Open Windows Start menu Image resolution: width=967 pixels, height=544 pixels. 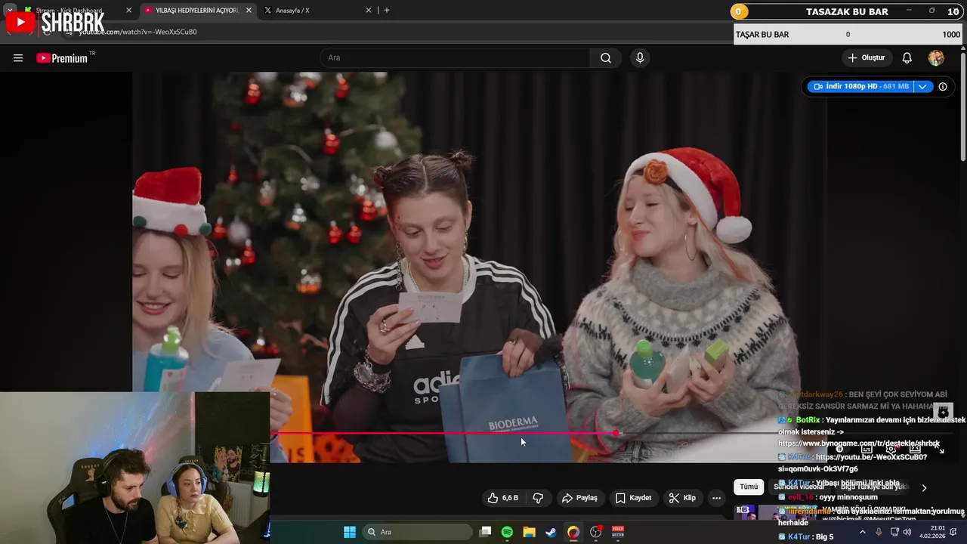[x=350, y=532]
